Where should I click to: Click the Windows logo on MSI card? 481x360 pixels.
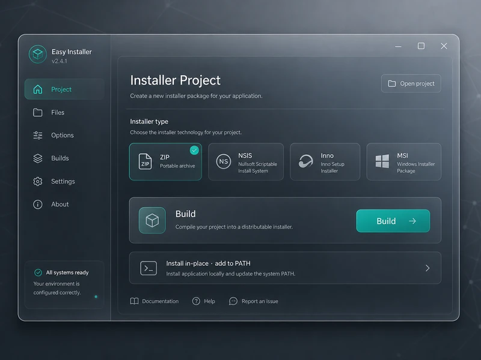(x=382, y=161)
